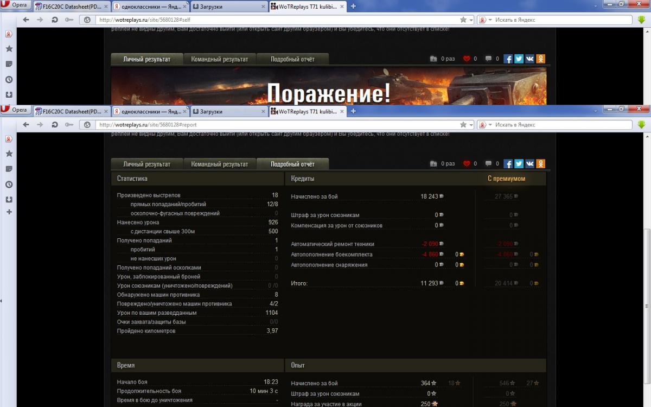Click the plus icon in the Opera sidebar
Screen dimensions: 651x407
coord(9,212)
